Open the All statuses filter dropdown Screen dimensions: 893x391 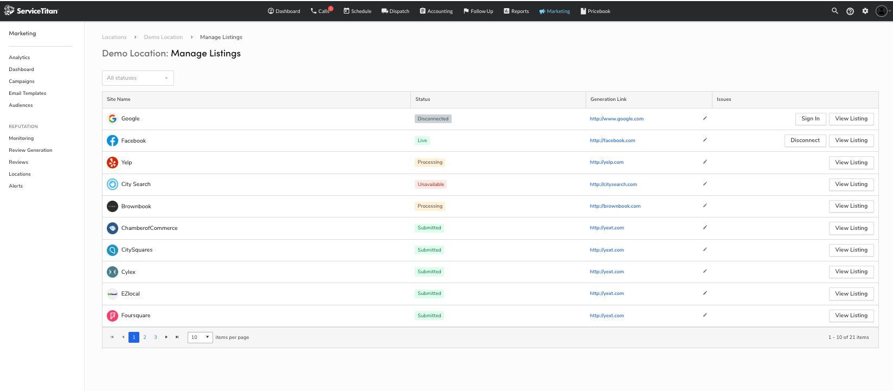[x=138, y=78]
